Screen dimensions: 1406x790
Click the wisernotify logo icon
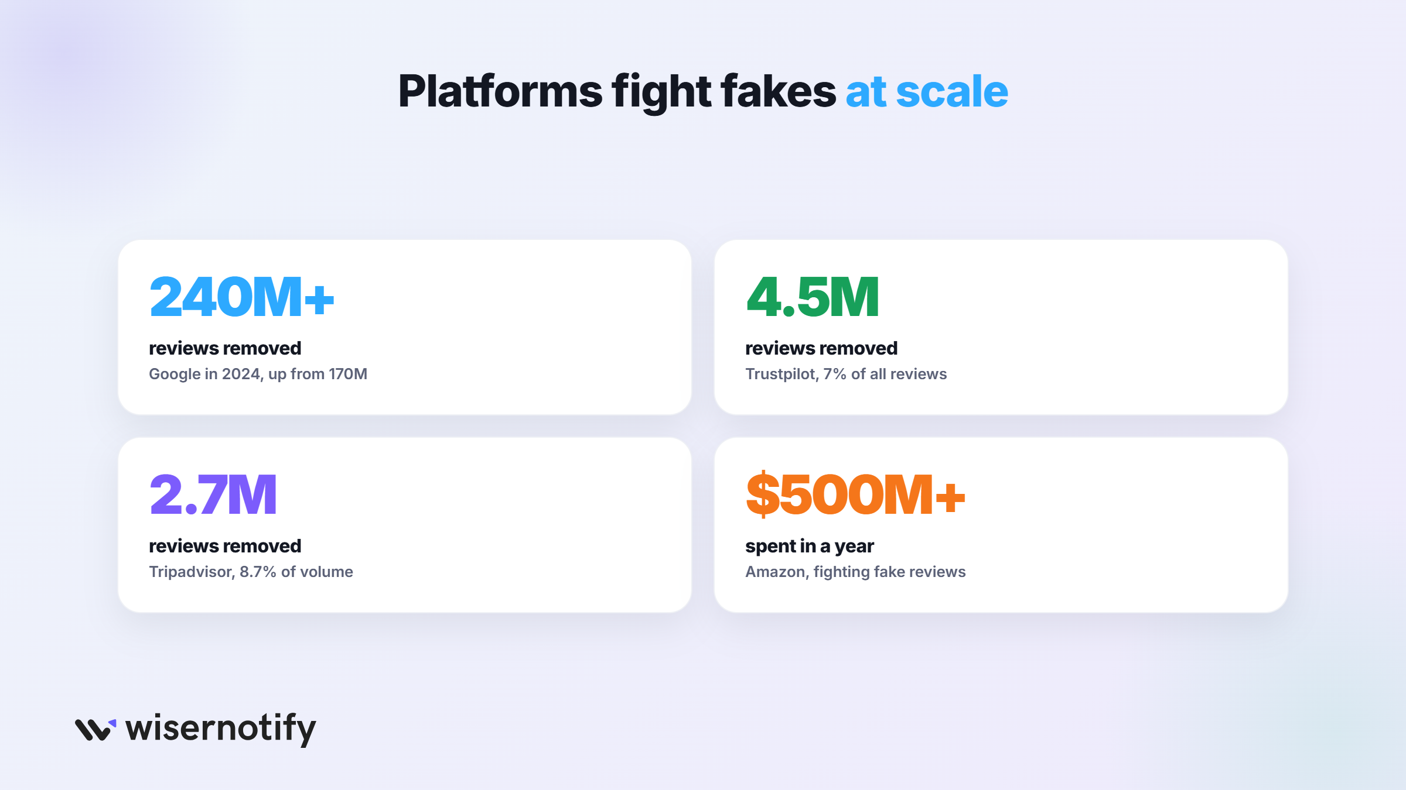tap(95, 730)
